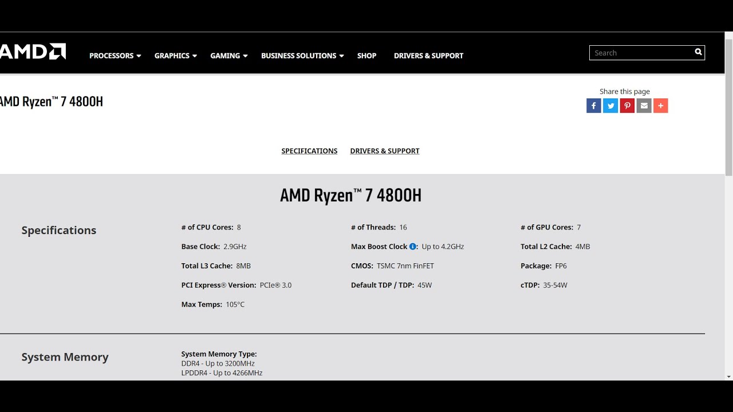The width and height of the screenshot is (733, 412).
Task: Share page on Pinterest
Action: (x=627, y=106)
